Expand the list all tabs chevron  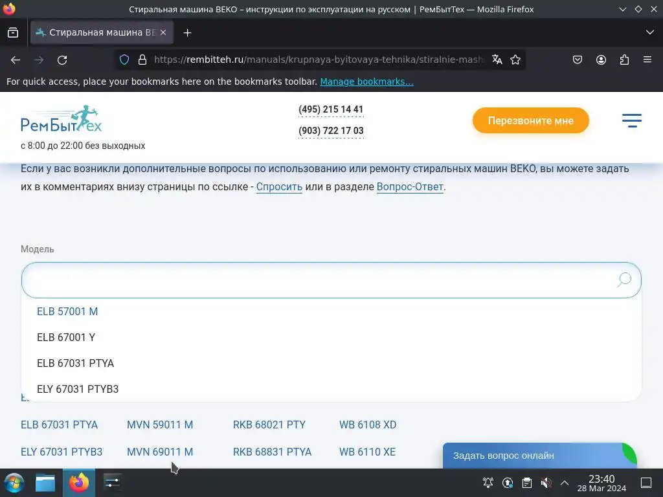[650, 32]
